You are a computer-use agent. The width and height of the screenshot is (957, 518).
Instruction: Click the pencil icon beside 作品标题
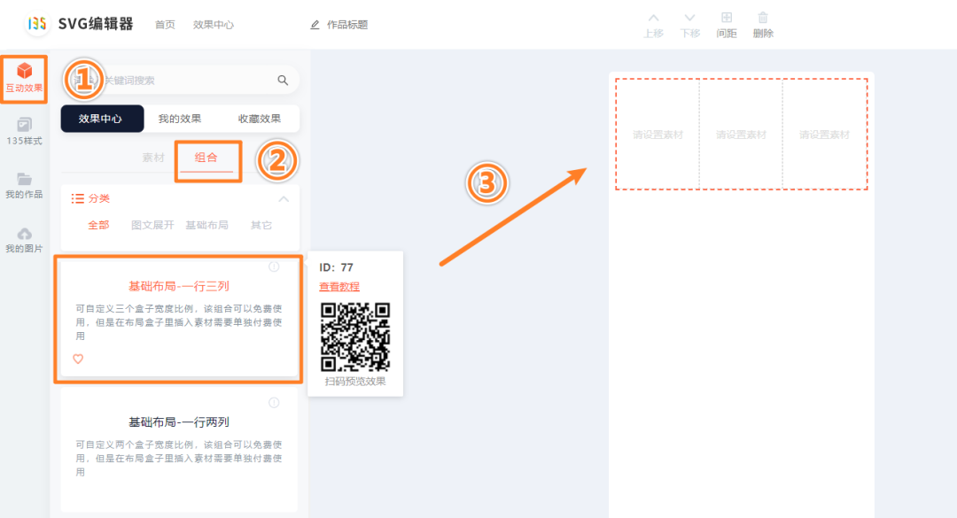pos(315,25)
